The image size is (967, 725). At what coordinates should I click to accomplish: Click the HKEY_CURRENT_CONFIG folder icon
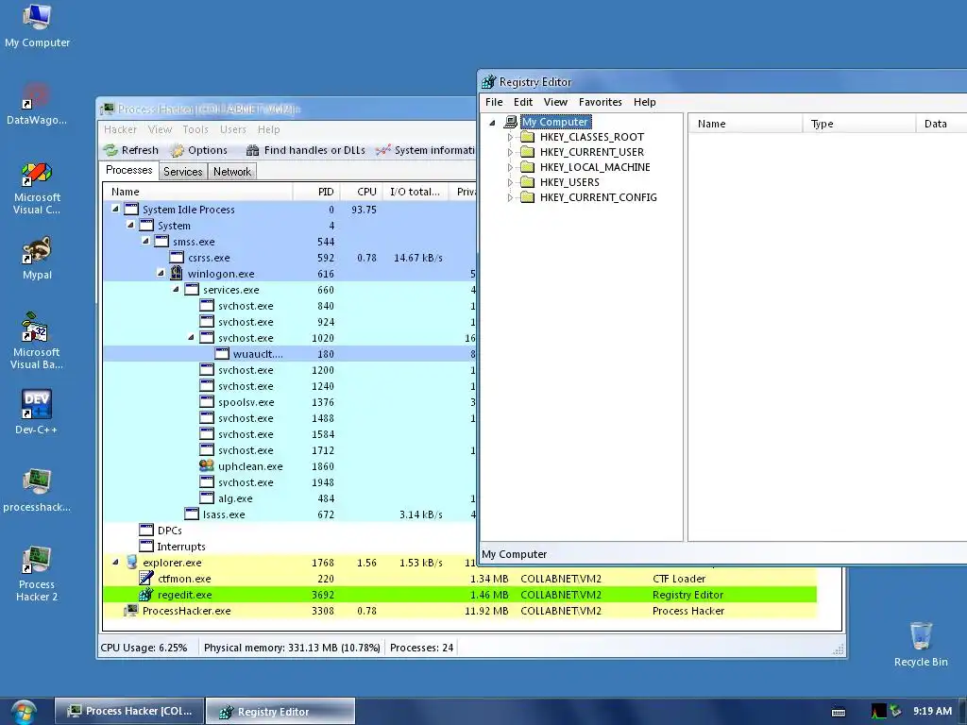click(x=527, y=197)
